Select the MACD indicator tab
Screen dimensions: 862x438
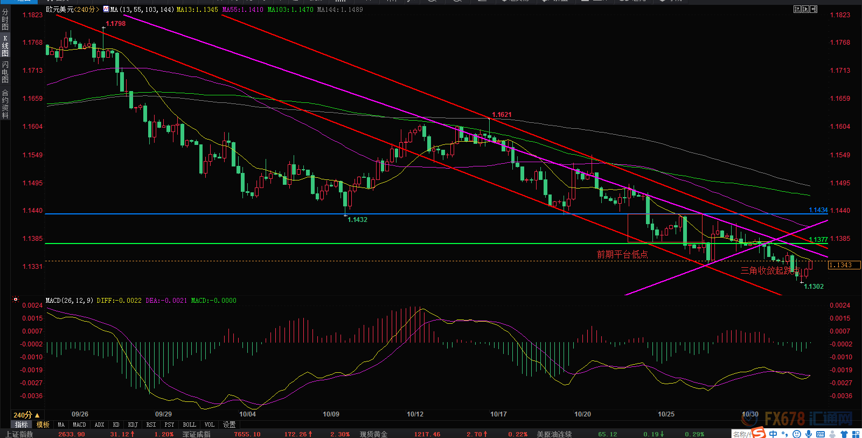(x=79, y=425)
